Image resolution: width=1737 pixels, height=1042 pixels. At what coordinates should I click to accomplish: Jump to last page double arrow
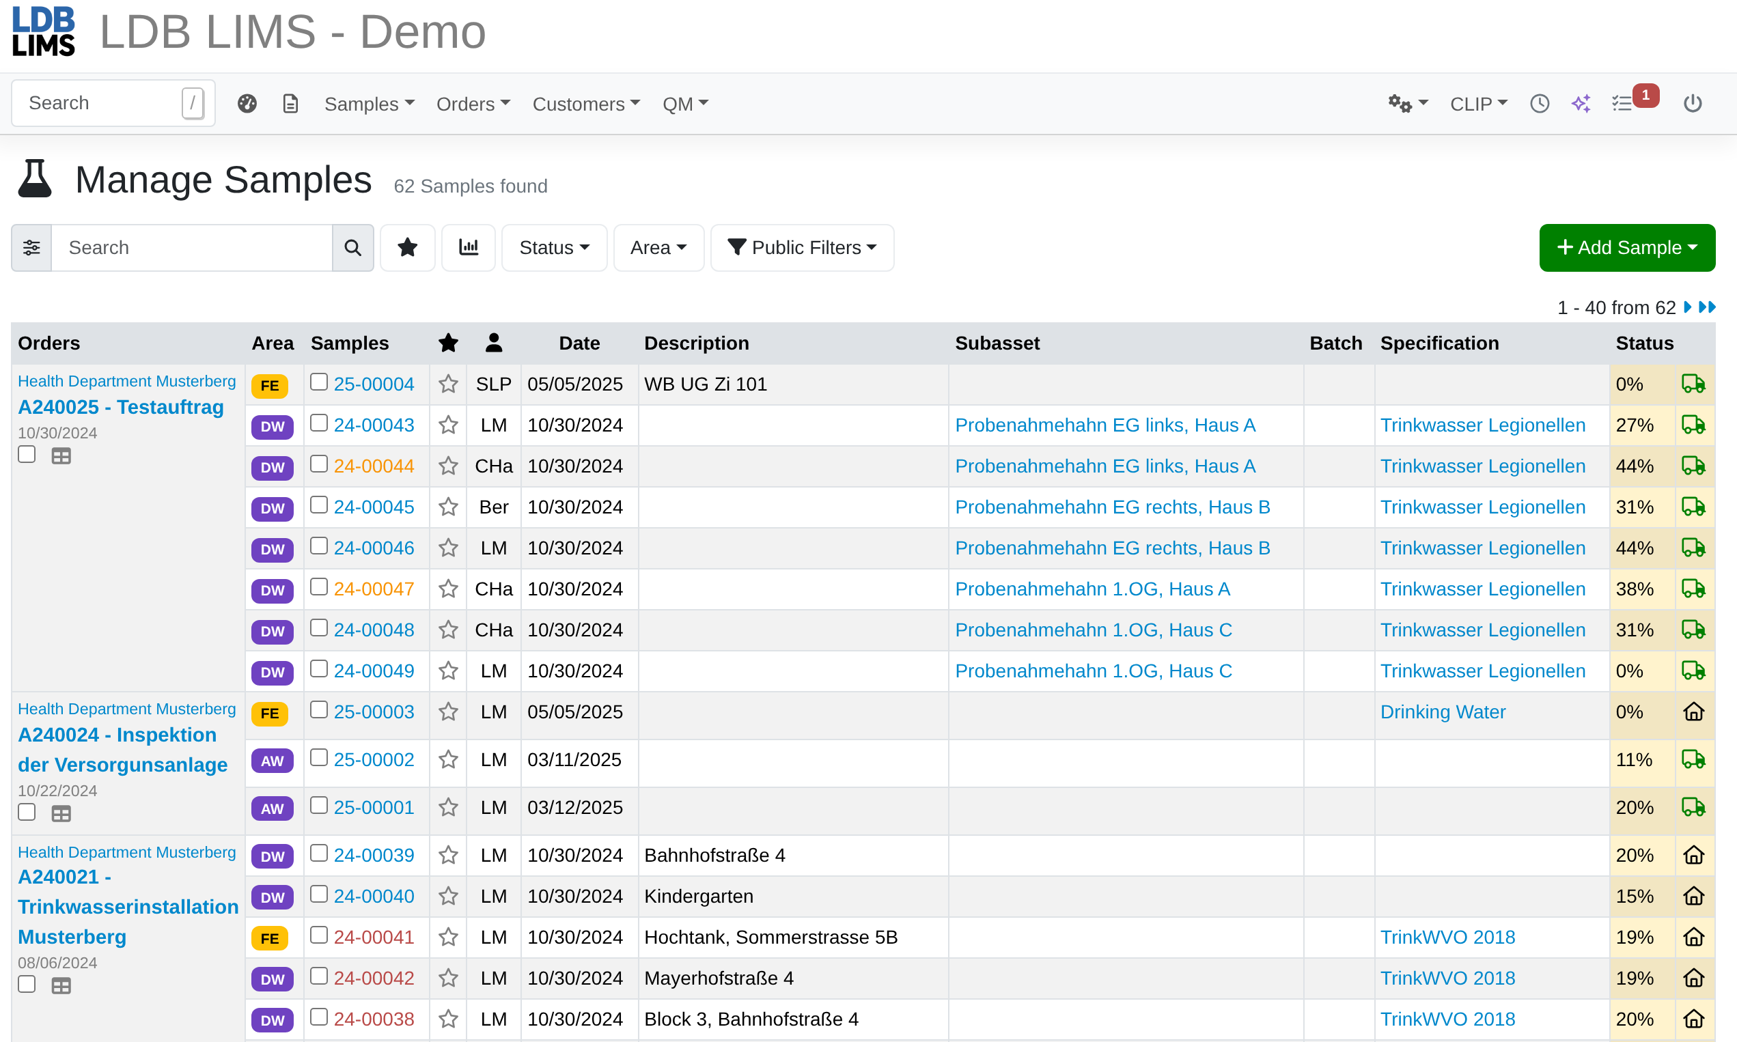click(x=1707, y=307)
